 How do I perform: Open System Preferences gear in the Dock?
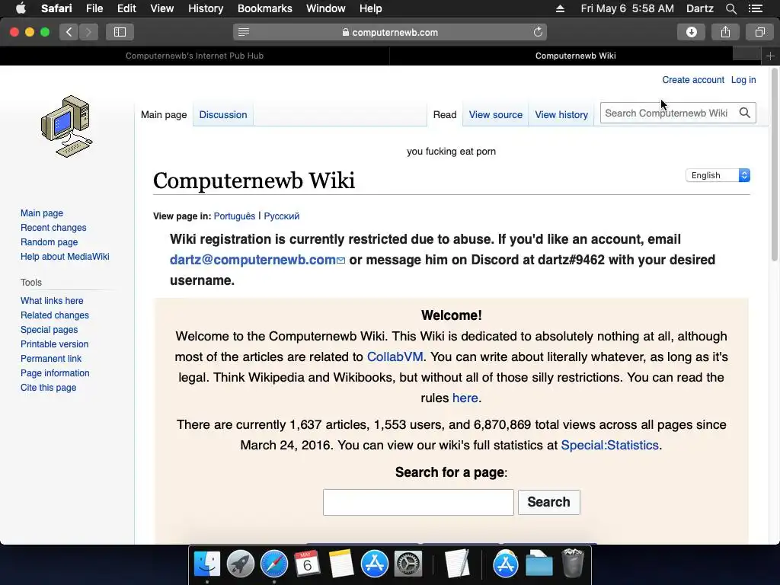408,564
